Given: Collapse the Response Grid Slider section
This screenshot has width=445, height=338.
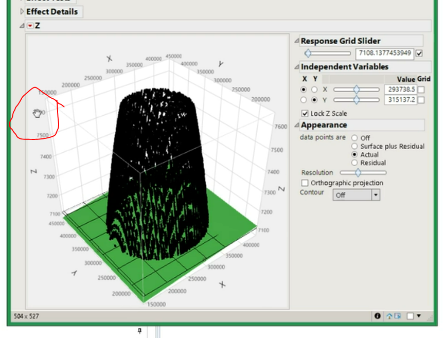Looking at the screenshot, I should tap(296, 41).
